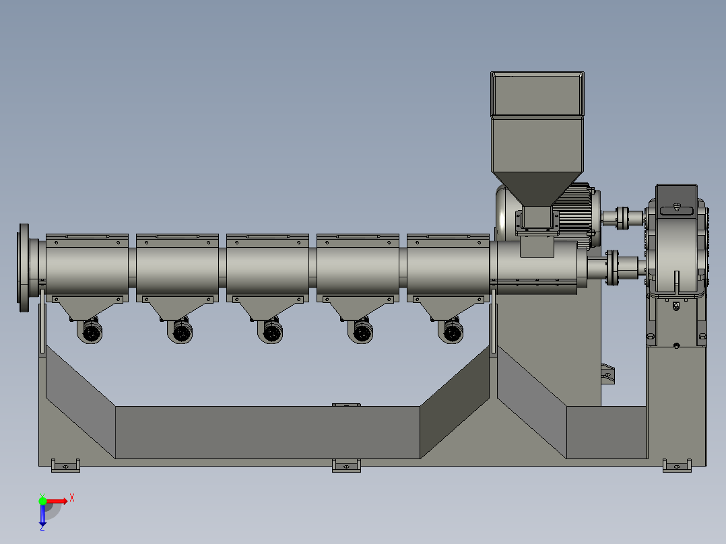
Task: Select the feed hopper body
Action: click(x=537, y=139)
